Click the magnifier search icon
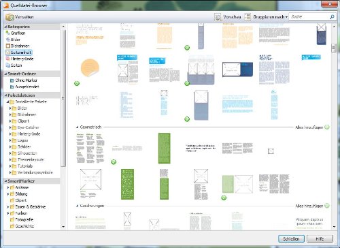The image size is (340, 248). click(332, 17)
